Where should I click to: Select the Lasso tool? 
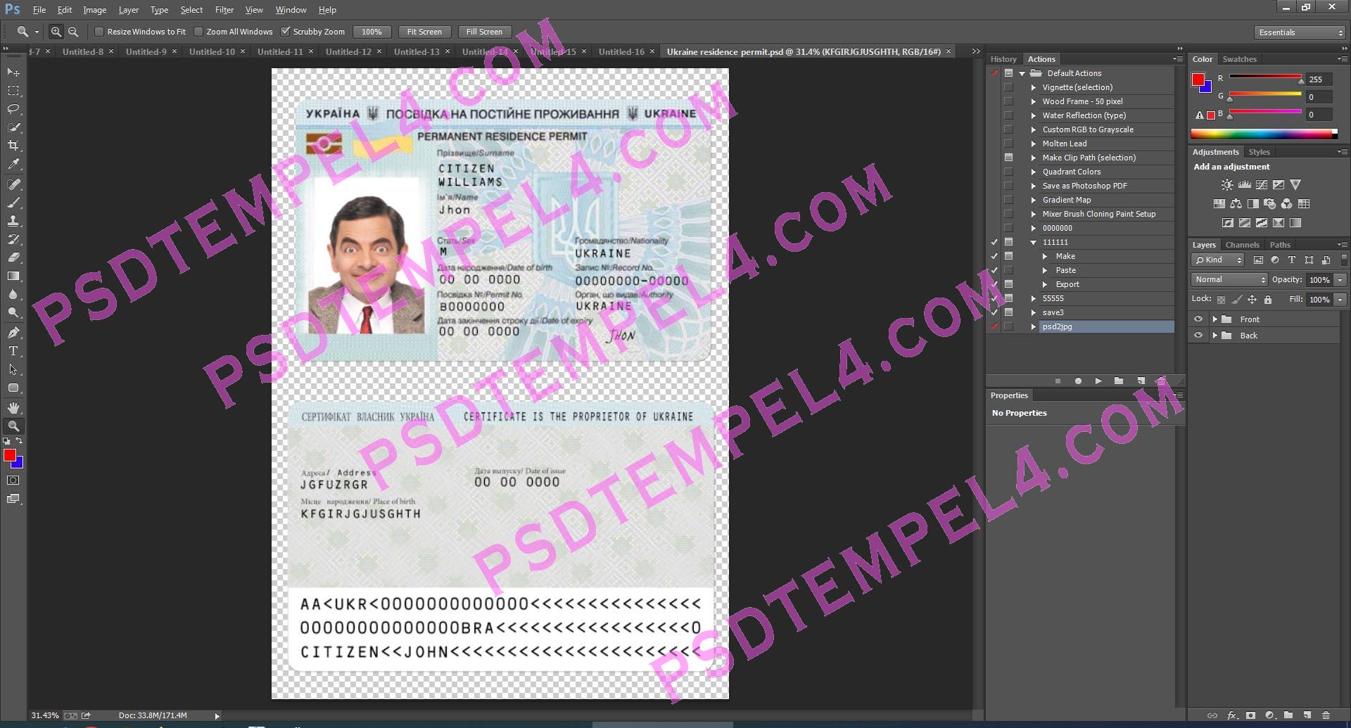[13, 109]
